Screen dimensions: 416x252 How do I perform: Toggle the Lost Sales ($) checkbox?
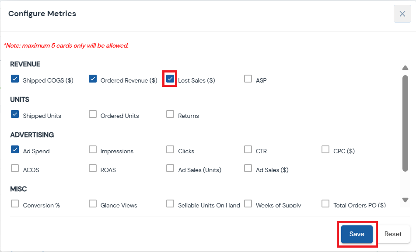(170, 79)
